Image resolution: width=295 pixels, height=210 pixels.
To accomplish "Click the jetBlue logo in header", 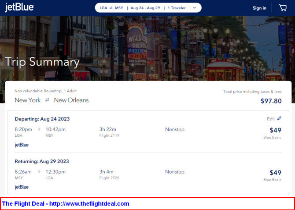I will pyautogui.click(x=19, y=7).
